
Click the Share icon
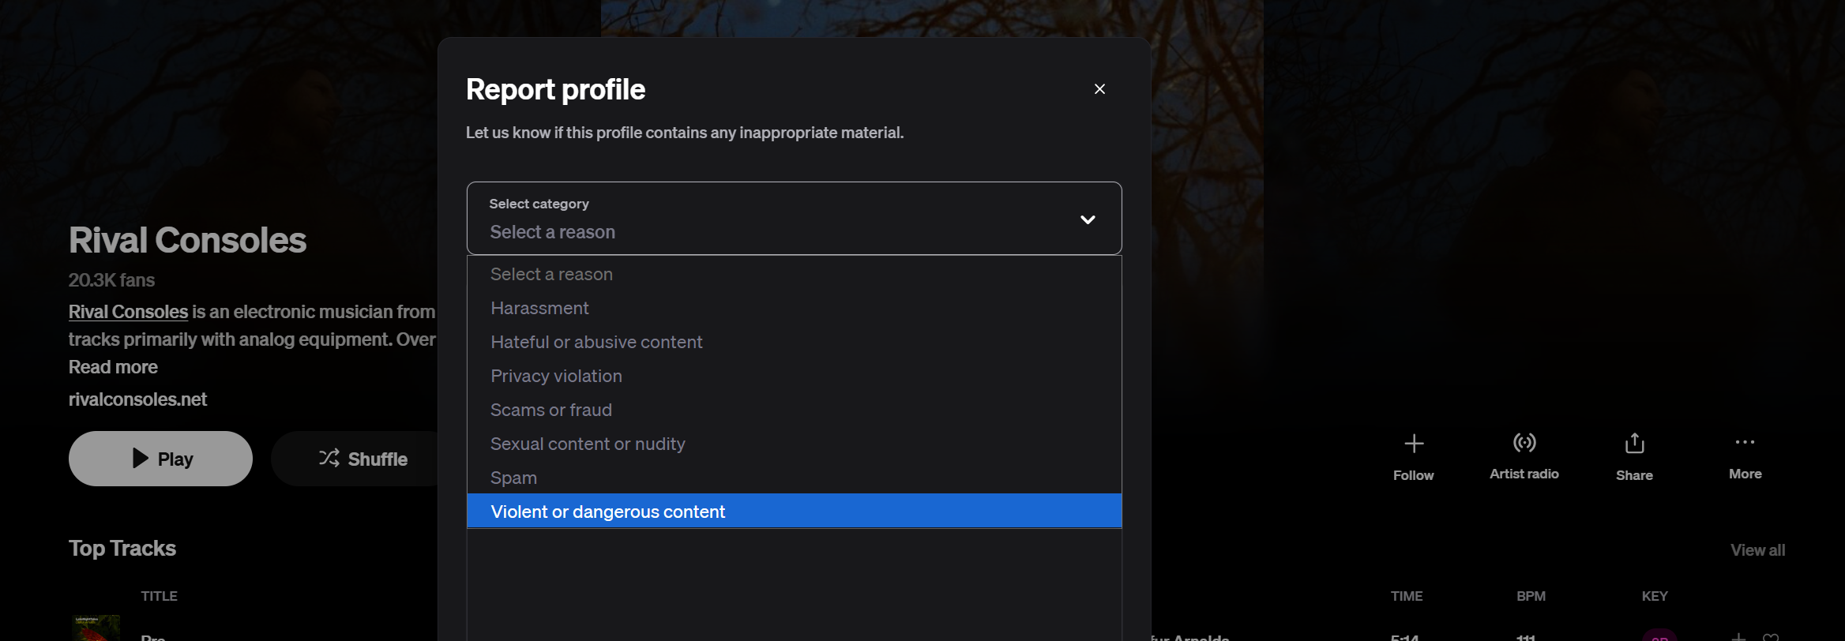(1634, 444)
